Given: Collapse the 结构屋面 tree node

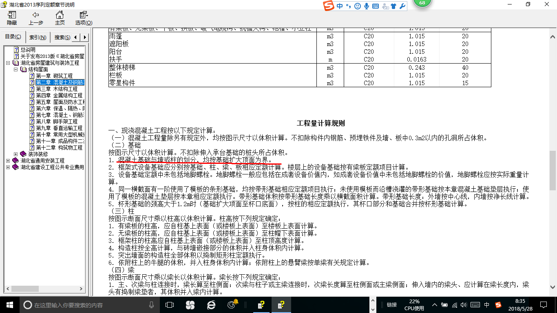Looking at the screenshot, I should click(x=15, y=70).
